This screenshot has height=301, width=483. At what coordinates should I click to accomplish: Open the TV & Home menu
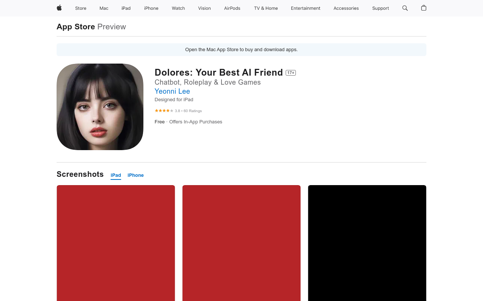tap(266, 8)
